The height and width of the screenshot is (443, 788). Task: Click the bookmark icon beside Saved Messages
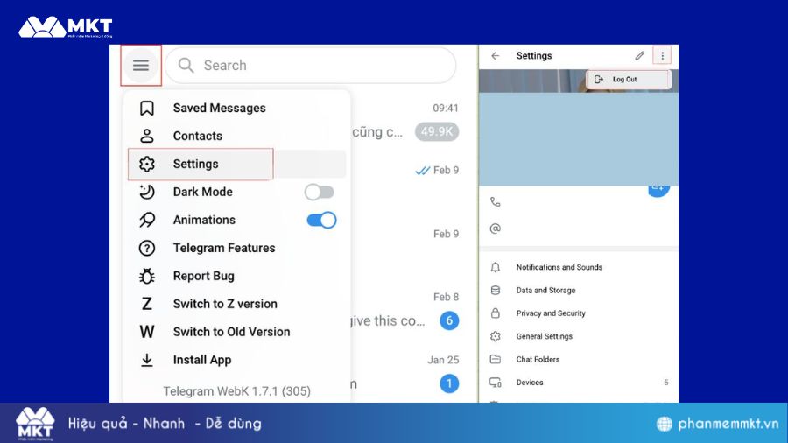point(147,108)
